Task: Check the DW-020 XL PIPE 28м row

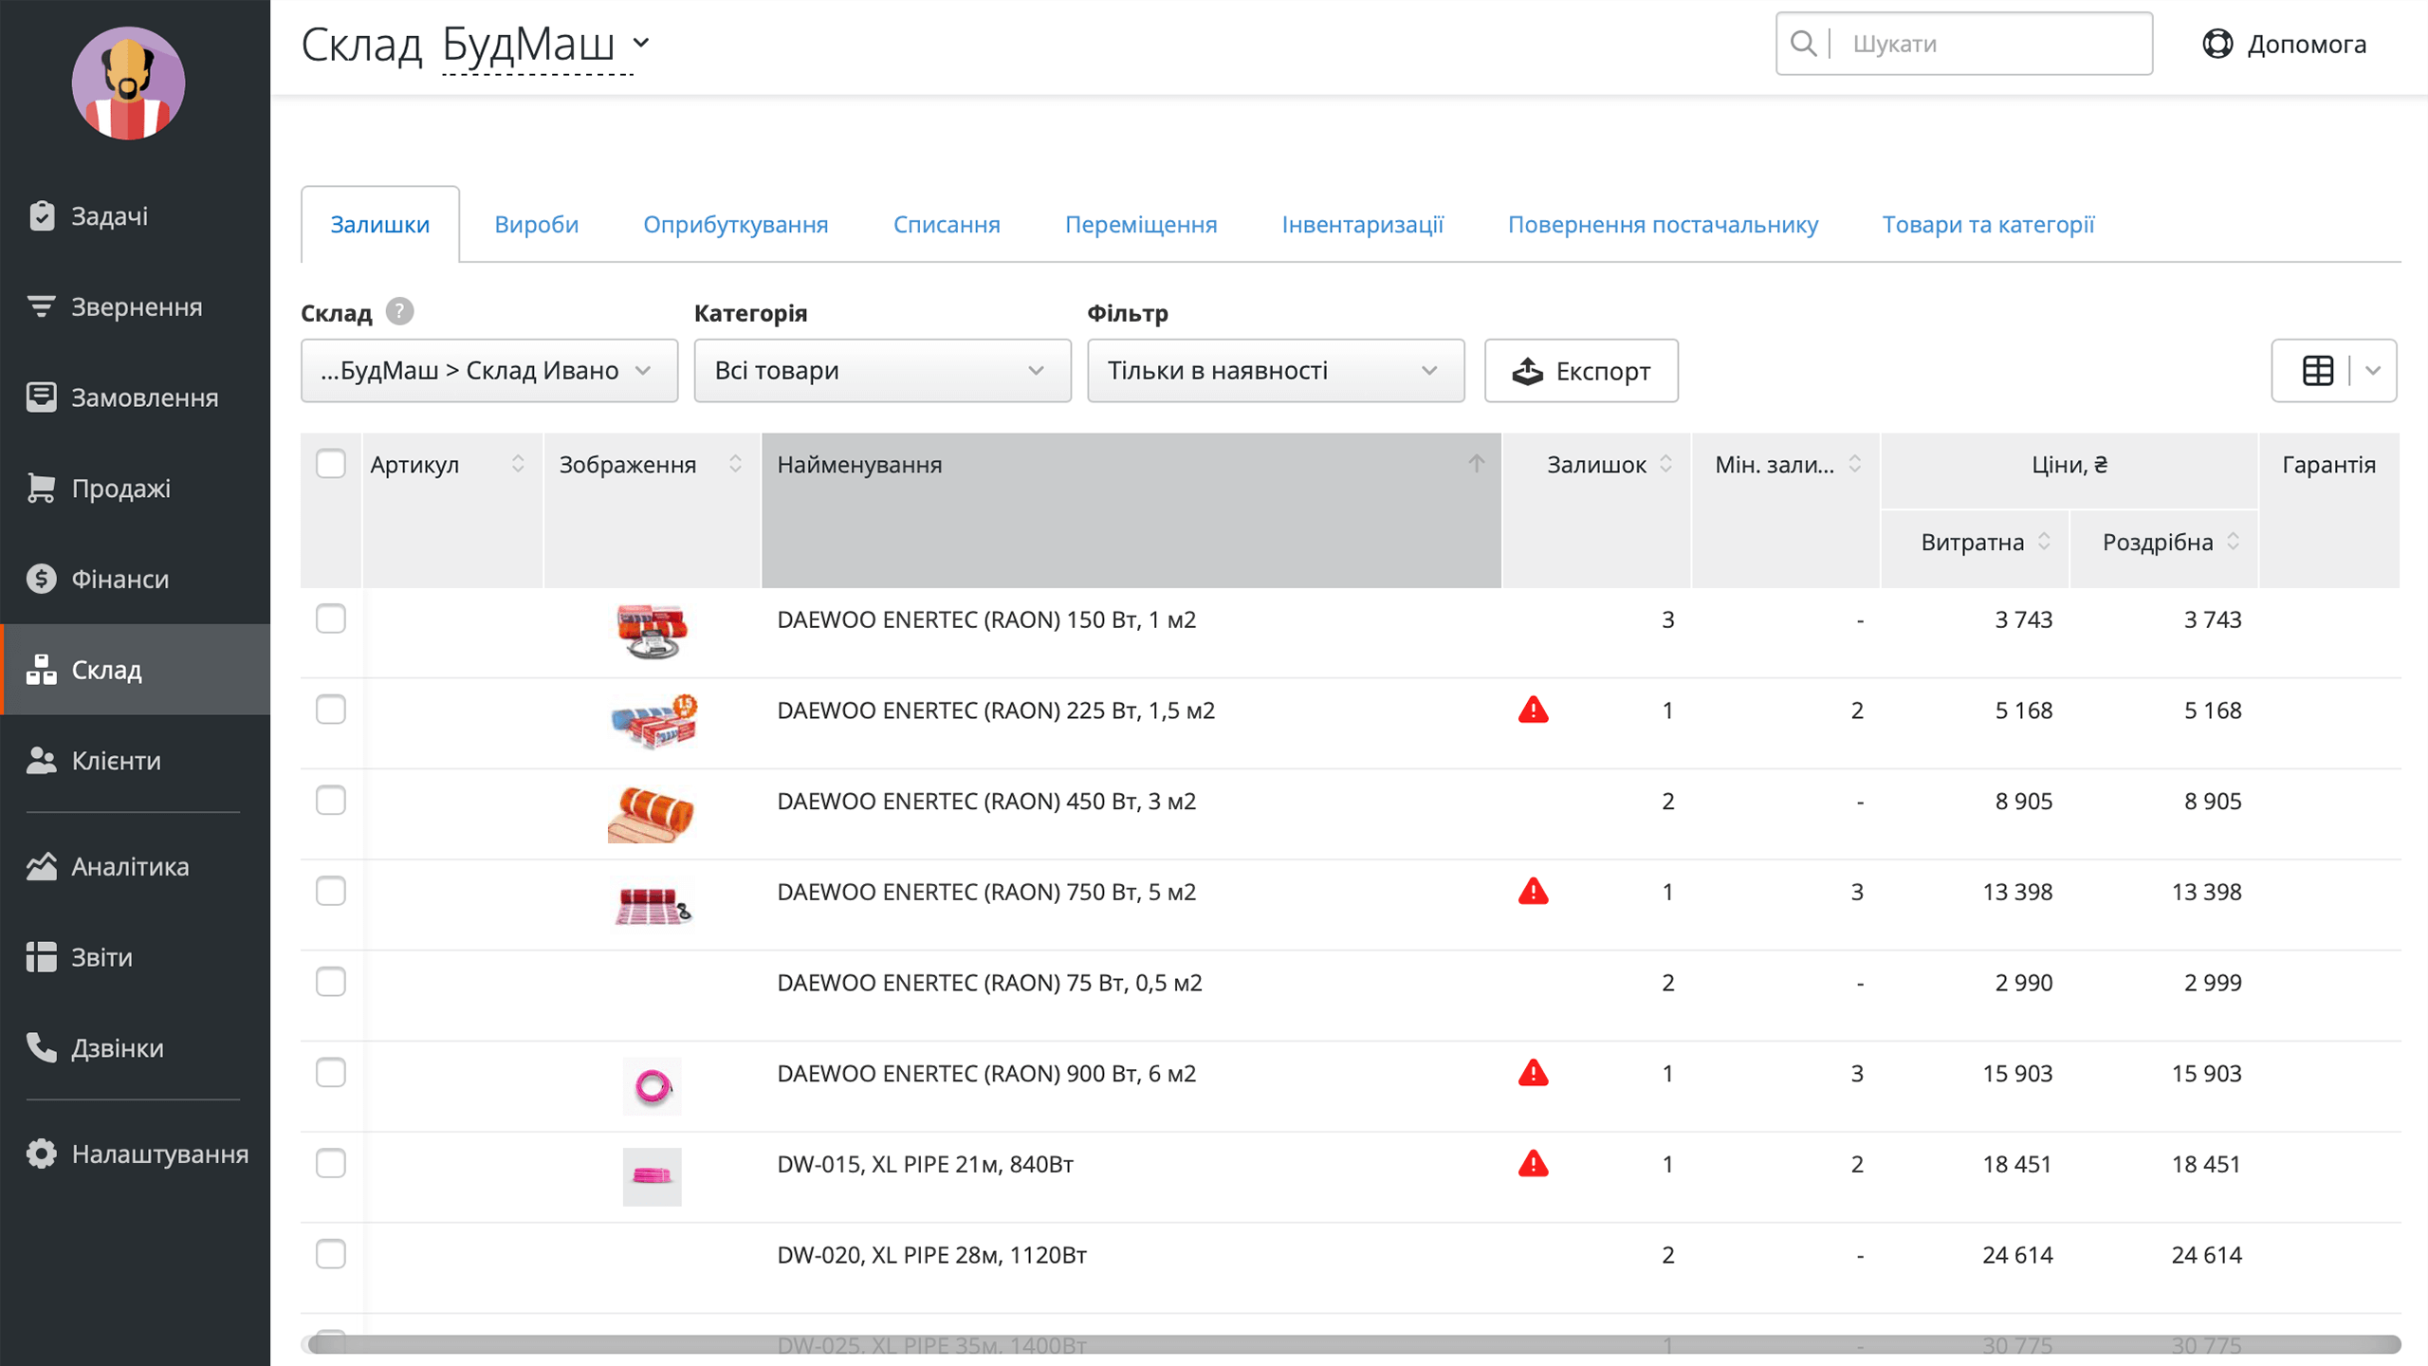Action: [x=330, y=1254]
